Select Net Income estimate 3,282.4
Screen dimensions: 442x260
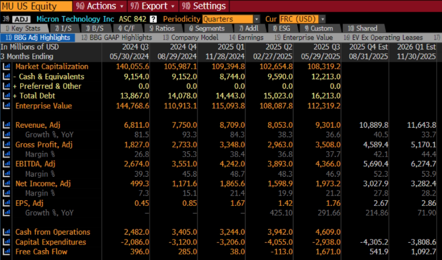tap(424, 183)
